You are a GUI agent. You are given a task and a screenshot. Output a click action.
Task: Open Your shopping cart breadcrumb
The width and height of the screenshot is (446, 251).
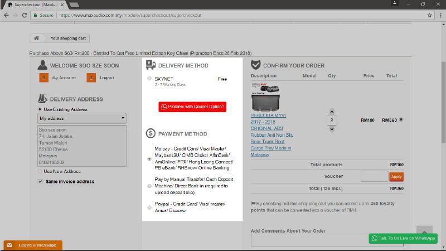pyautogui.click(x=68, y=38)
